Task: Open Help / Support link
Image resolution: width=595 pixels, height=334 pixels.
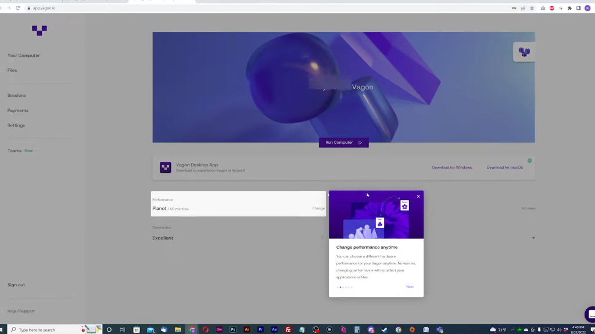Action: point(21,311)
